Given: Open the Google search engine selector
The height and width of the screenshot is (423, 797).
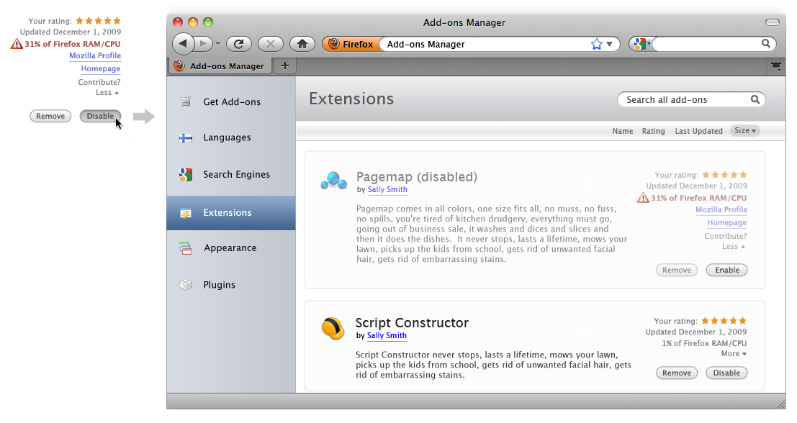Looking at the screenshot, I should click(641, 44).
